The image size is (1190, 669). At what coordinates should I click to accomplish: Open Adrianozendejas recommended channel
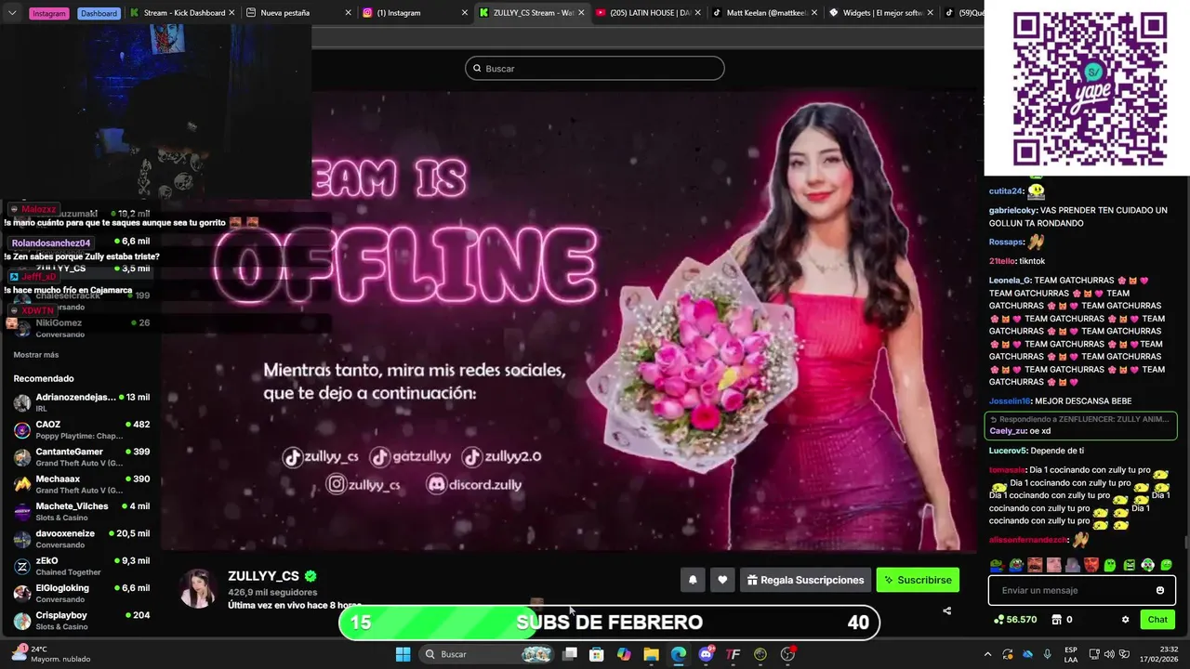tap(81, 402)
